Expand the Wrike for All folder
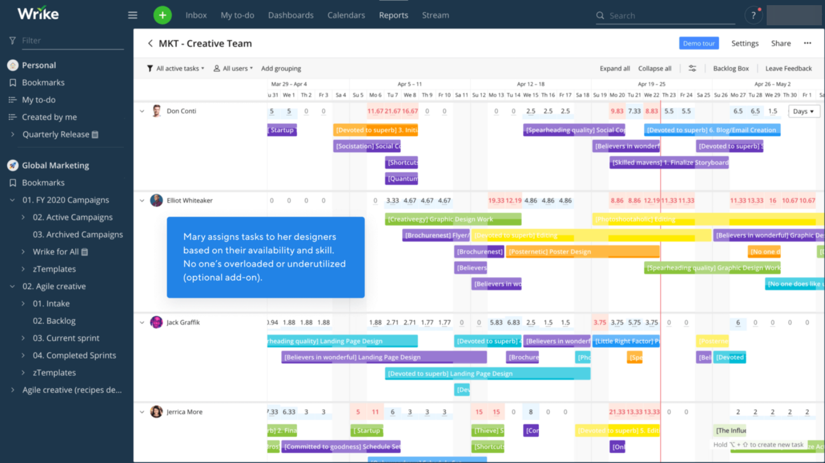 [x=23, y=252]
